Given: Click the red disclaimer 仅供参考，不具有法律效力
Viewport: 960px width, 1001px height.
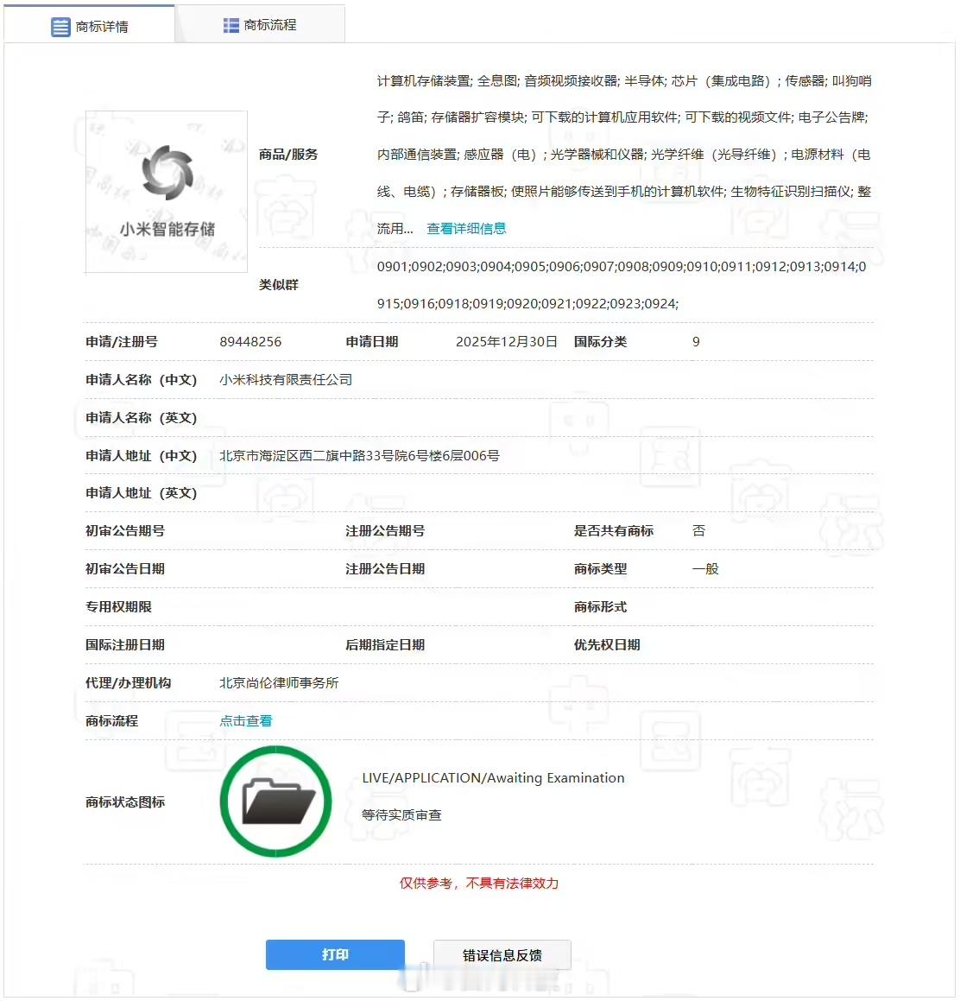Looking at the screenshot, I should 478,884.
